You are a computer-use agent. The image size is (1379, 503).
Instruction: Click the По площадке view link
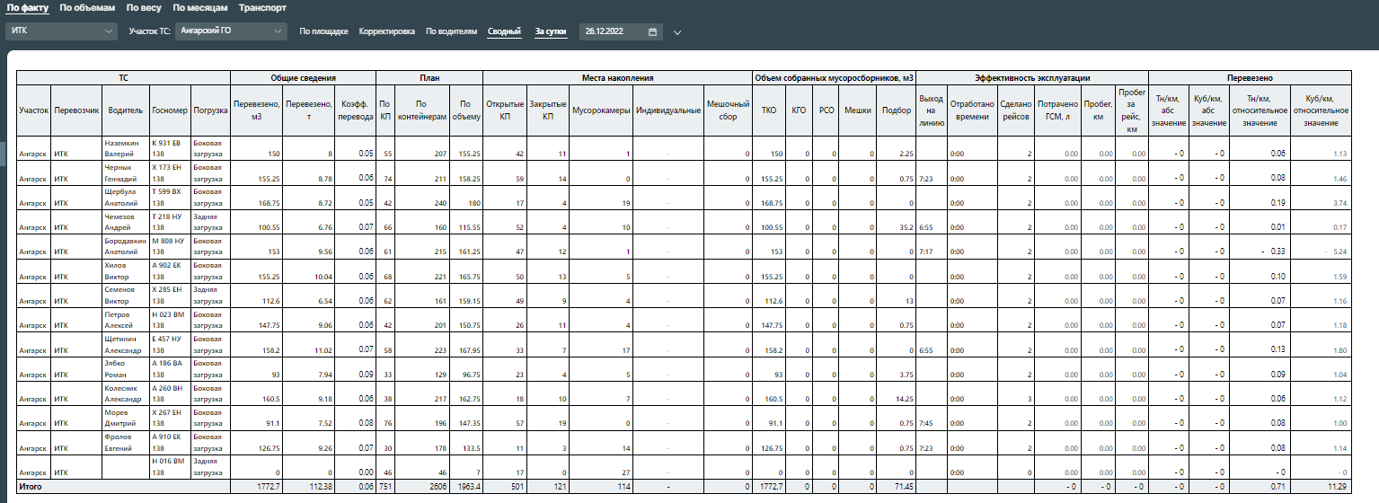[x=323, y=31]
